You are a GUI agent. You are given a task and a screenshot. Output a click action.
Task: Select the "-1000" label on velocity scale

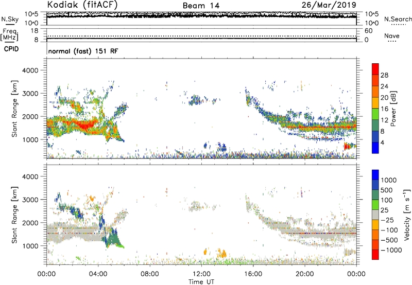pos(391,250)
